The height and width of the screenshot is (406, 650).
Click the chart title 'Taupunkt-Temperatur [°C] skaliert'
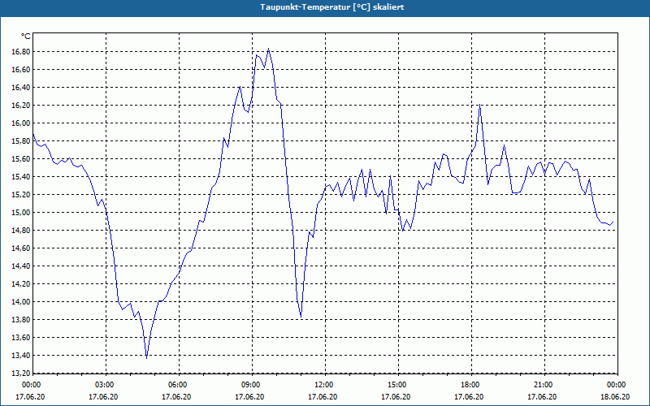pyautogui.click(x=332, y=7)
